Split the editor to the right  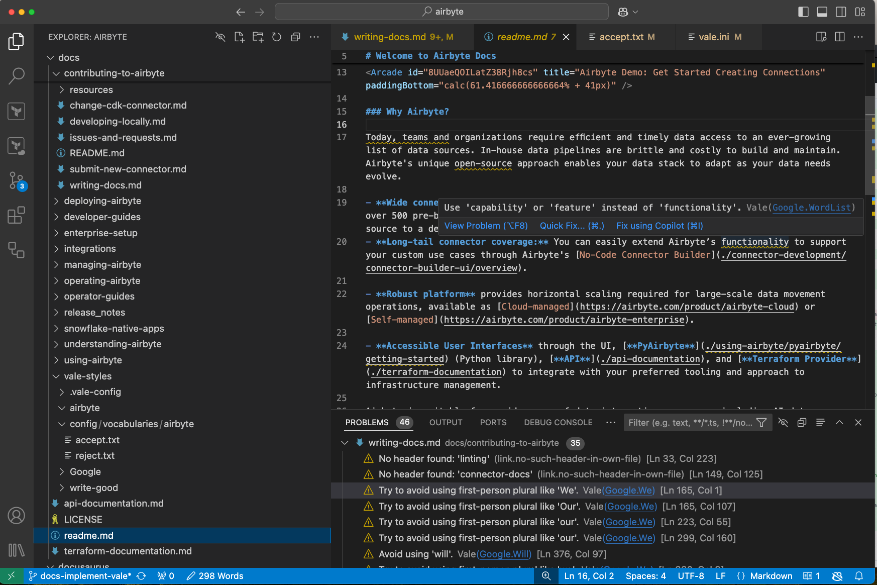(839, 37)
